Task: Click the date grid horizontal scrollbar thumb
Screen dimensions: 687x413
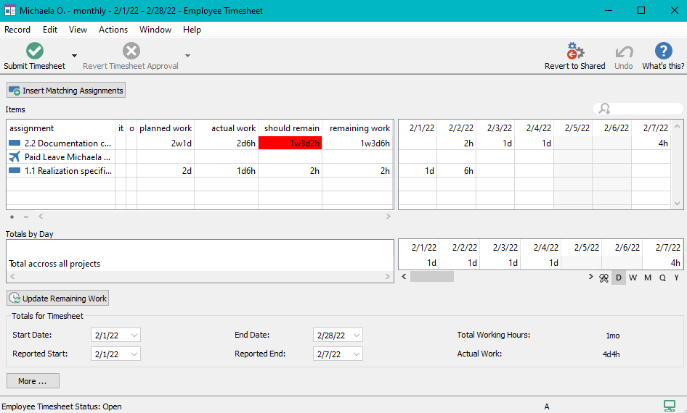Action: tap(431, 277)
